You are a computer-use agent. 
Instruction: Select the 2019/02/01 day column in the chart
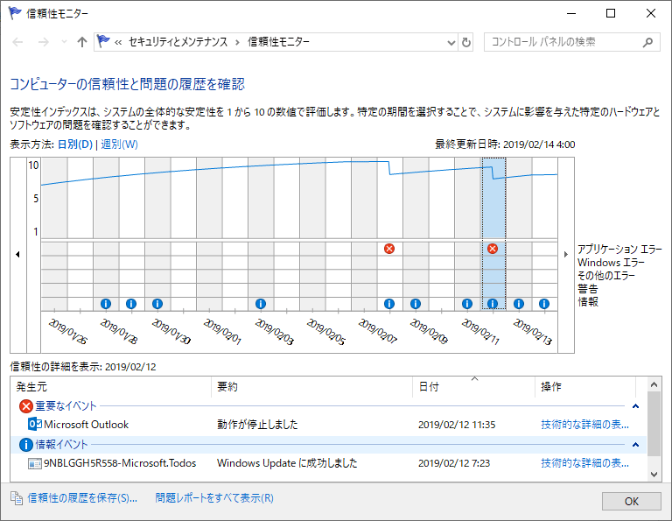tap(209, 234)
